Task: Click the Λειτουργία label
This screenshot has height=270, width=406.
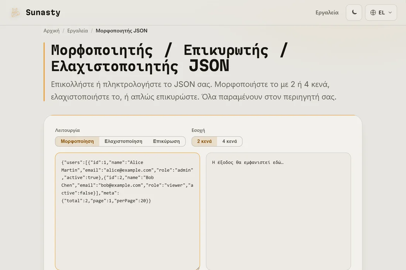Action: (67, 130)
